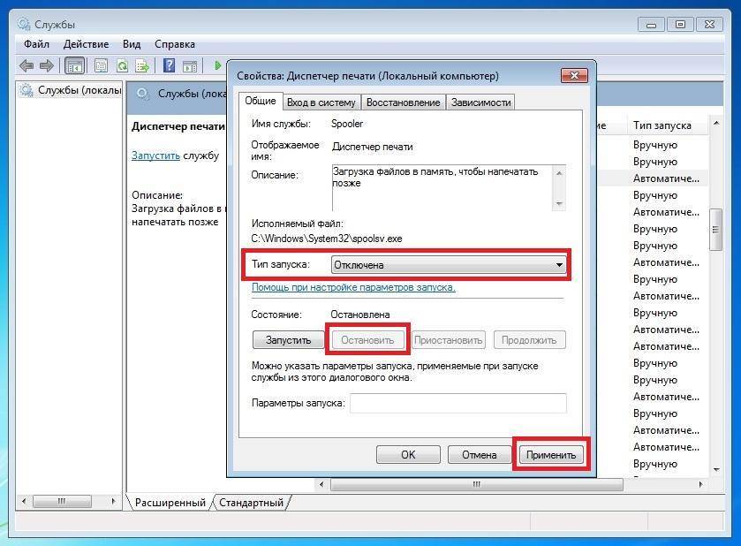Click into the Параметры запуска field
The width and height of the screenshot is (741, 546).
[457, 403]
